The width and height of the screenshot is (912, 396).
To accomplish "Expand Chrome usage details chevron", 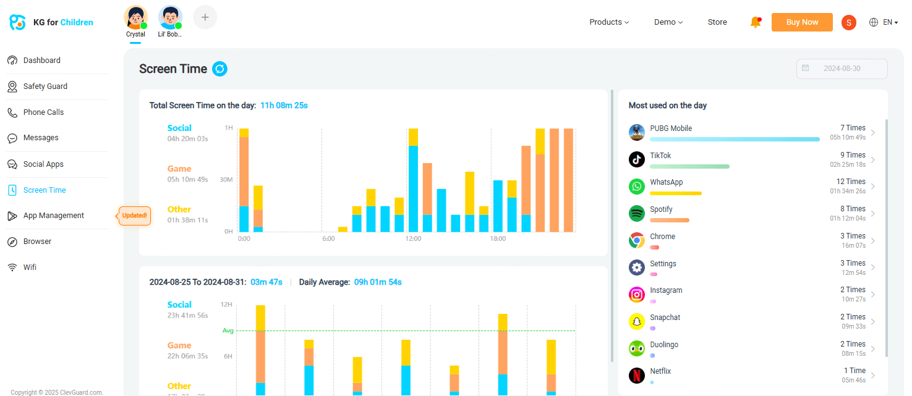I will pyautogui.click(x=873, y=240).
